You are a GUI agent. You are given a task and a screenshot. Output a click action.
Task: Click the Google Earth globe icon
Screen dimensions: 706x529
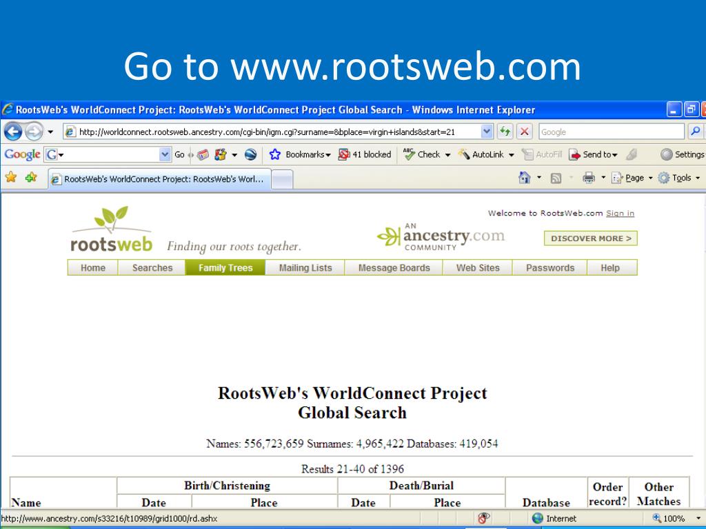[251, 155]
